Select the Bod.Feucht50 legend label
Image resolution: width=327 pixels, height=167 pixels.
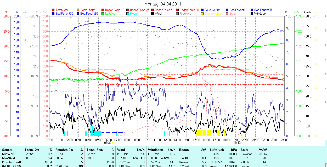coord(64,14)
